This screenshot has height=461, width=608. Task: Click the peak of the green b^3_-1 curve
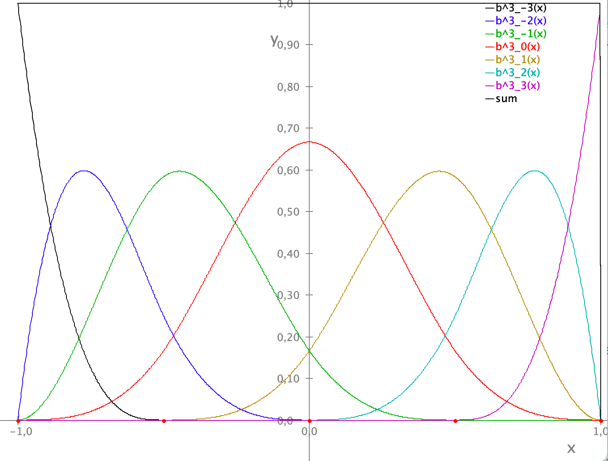pyautogui.click(x=180, y=171)
